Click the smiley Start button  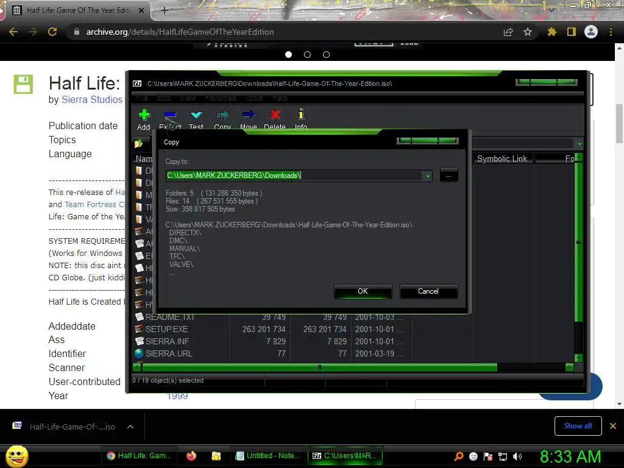point(16,456)
